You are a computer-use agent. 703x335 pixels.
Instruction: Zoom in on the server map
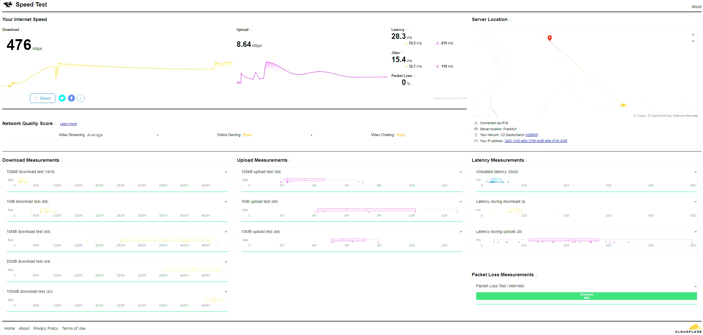click(x=693, y=35)
